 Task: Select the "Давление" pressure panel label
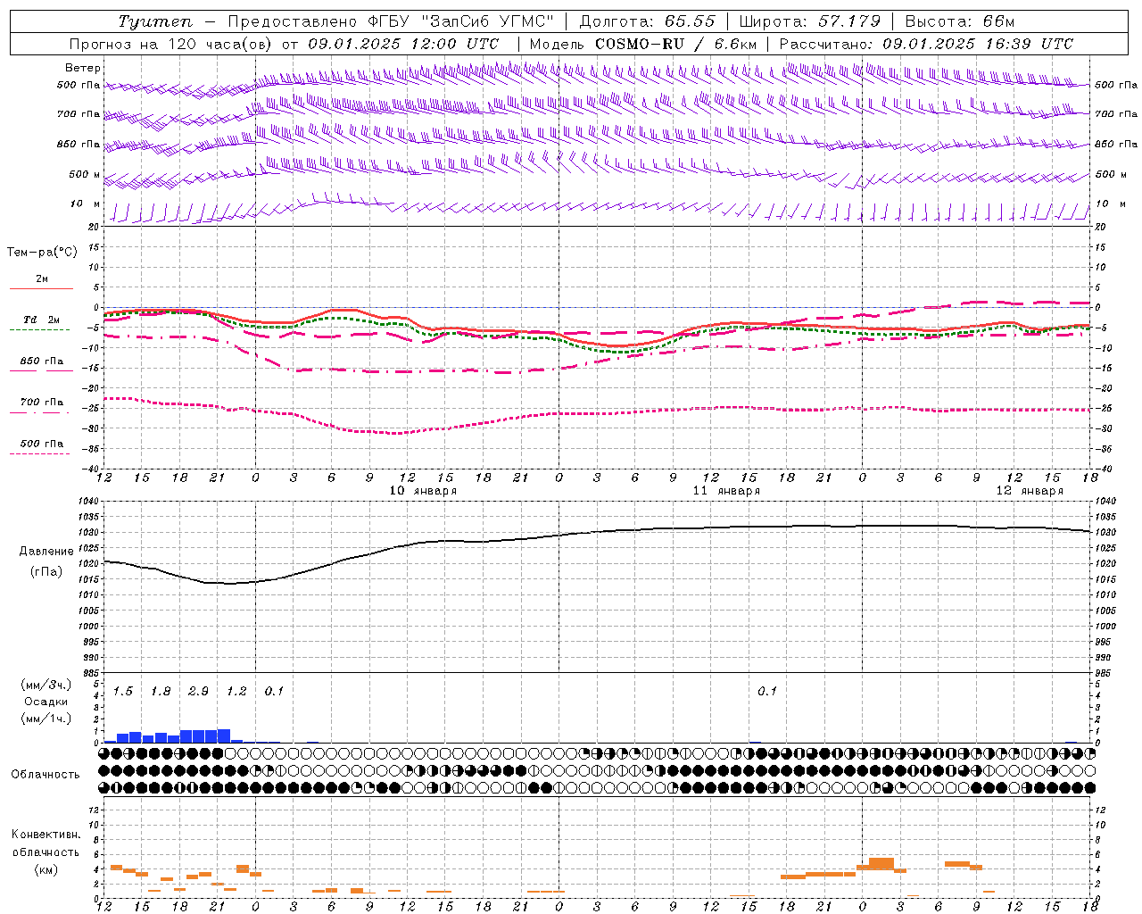[x=46, y=552]
